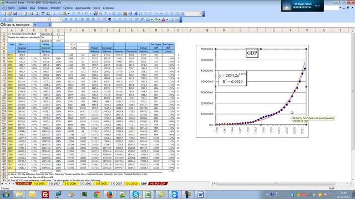Switch to the I-O 2007 sheet tab
Screen dimensions: 355x199
point(116,184)
